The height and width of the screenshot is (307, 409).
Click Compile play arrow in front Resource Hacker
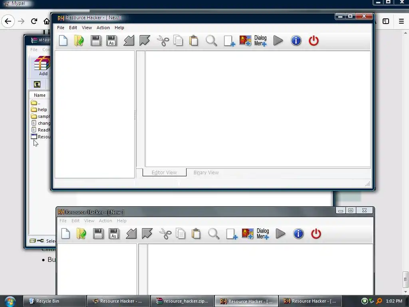(278, 41)
